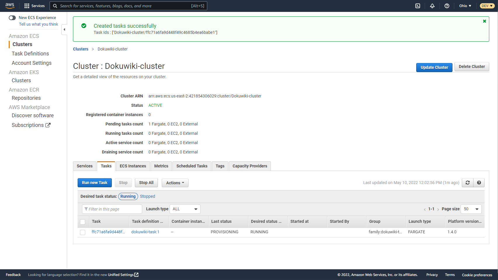Open the Ohio region dropdown
498x280 pixels.
[x=465, y=6]
